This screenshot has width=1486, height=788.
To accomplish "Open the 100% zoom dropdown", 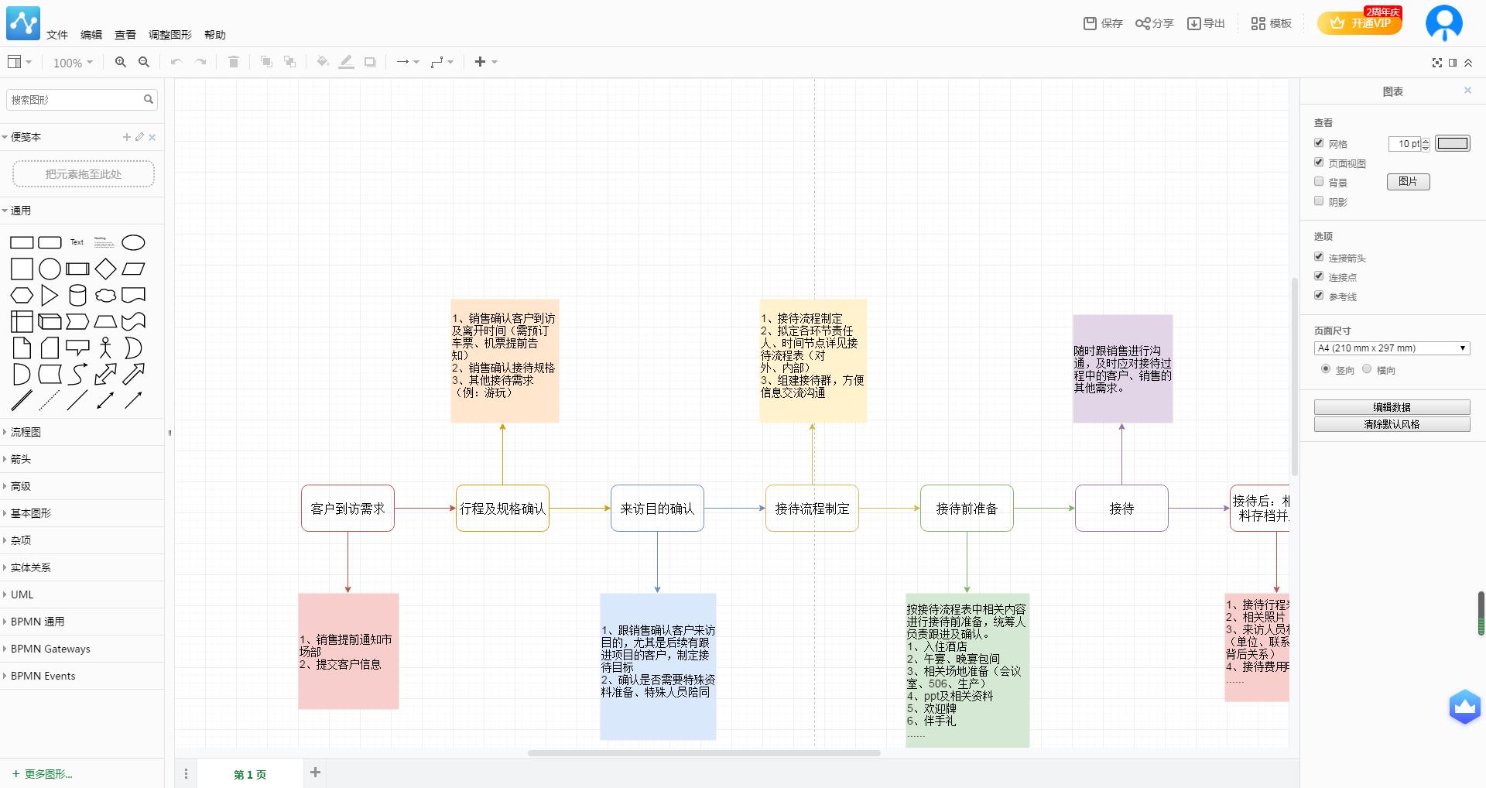I will [73, 63].
